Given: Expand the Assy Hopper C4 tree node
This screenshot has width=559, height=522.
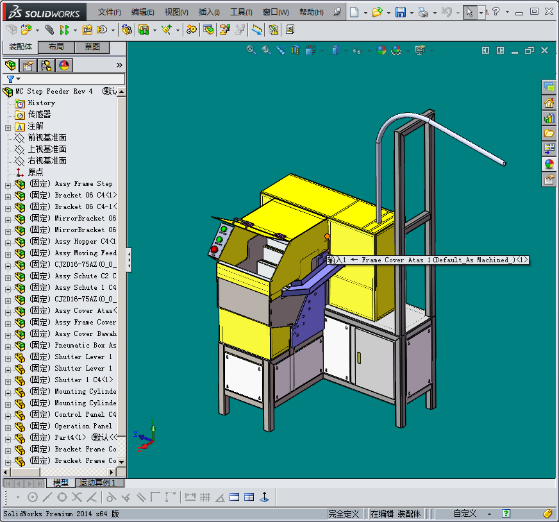Looking at the screenshot, I should point(8,242).
